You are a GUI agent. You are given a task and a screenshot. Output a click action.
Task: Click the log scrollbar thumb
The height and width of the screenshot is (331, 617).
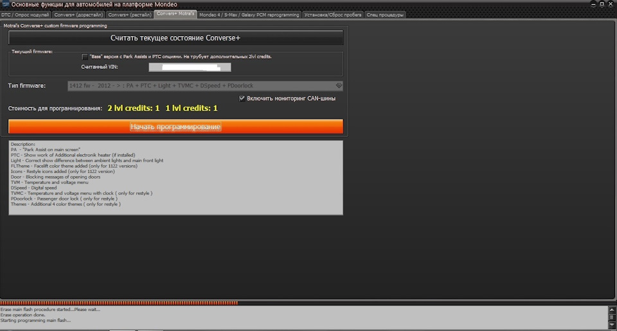[612, 318]
